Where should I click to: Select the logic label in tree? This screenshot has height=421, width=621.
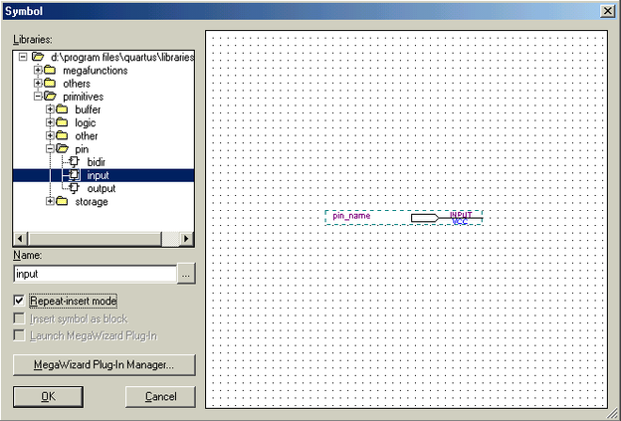[86, 122]
